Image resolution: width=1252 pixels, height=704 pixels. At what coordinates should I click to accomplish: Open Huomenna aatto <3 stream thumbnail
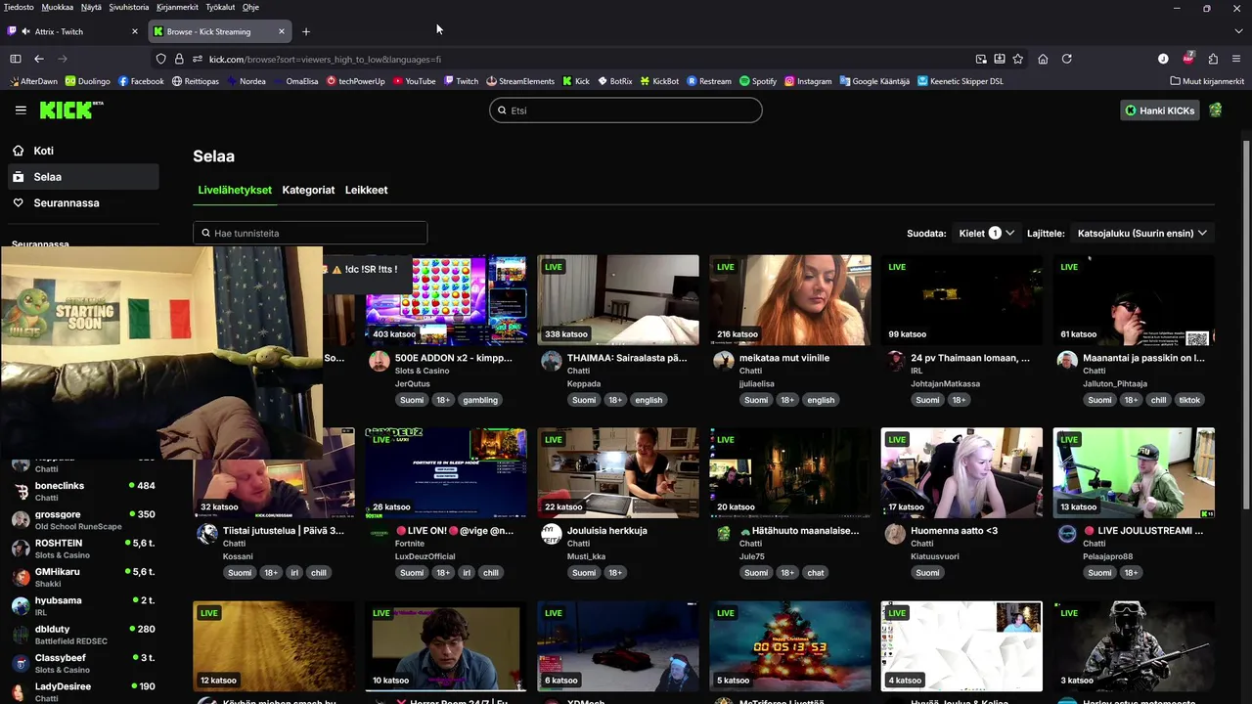[961, 473]
